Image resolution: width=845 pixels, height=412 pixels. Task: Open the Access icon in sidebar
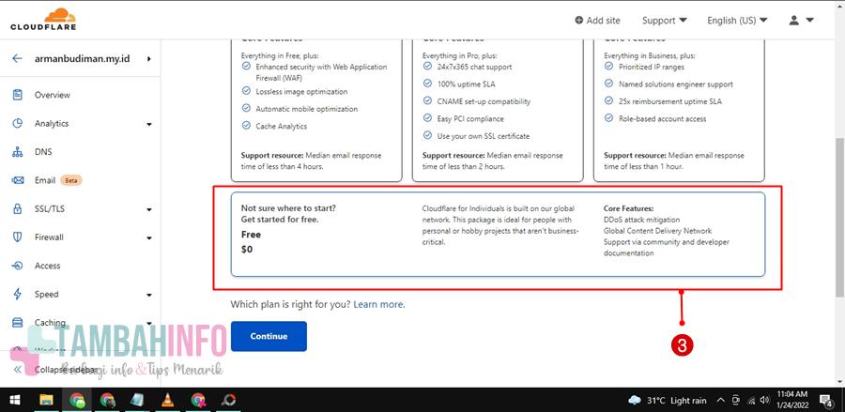click(x=17, y=266)
